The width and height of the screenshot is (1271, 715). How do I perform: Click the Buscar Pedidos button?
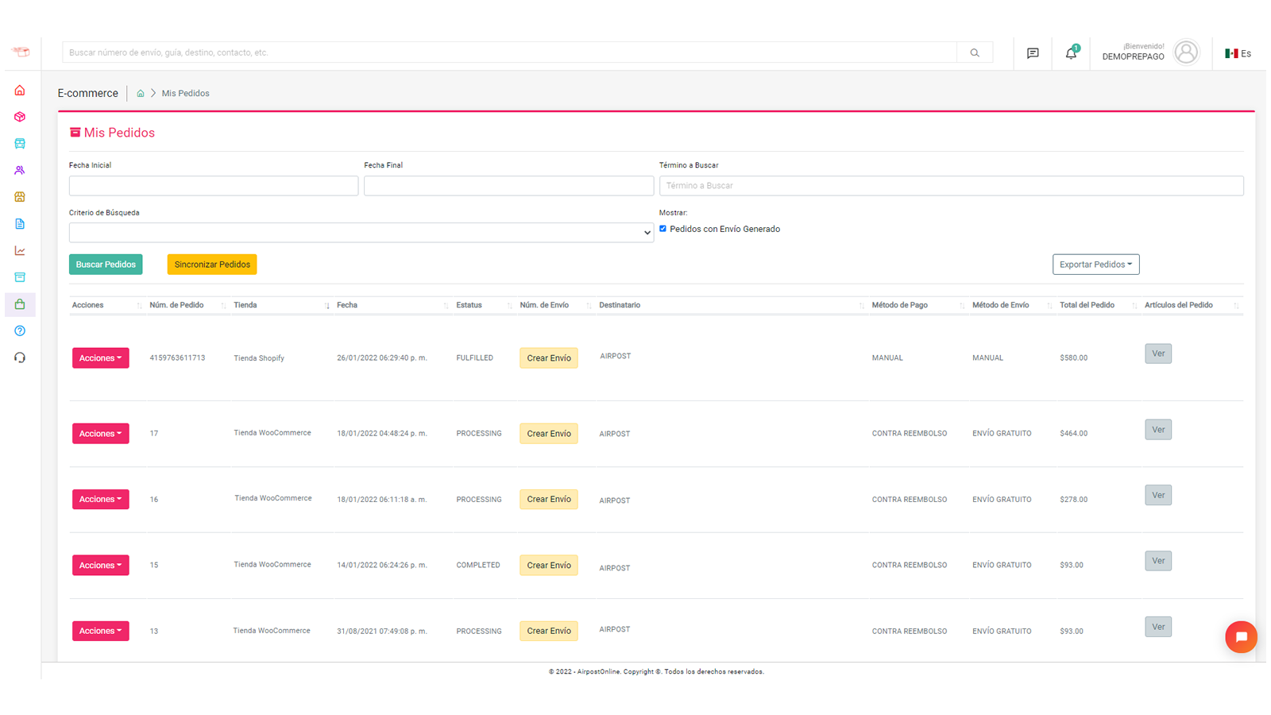[x=106, y=264]
